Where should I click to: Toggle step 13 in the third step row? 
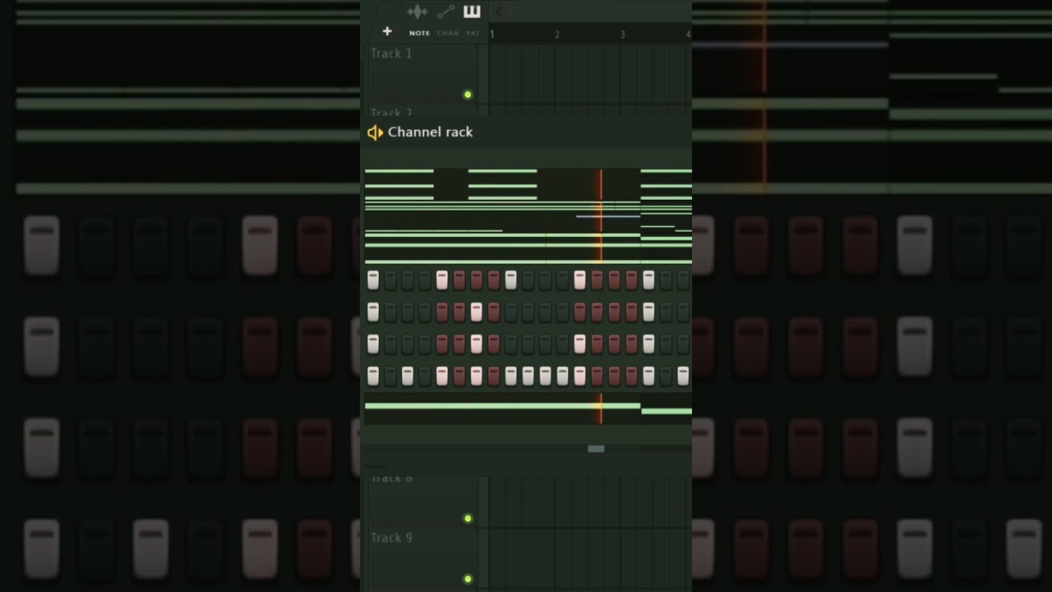[579, 344]
